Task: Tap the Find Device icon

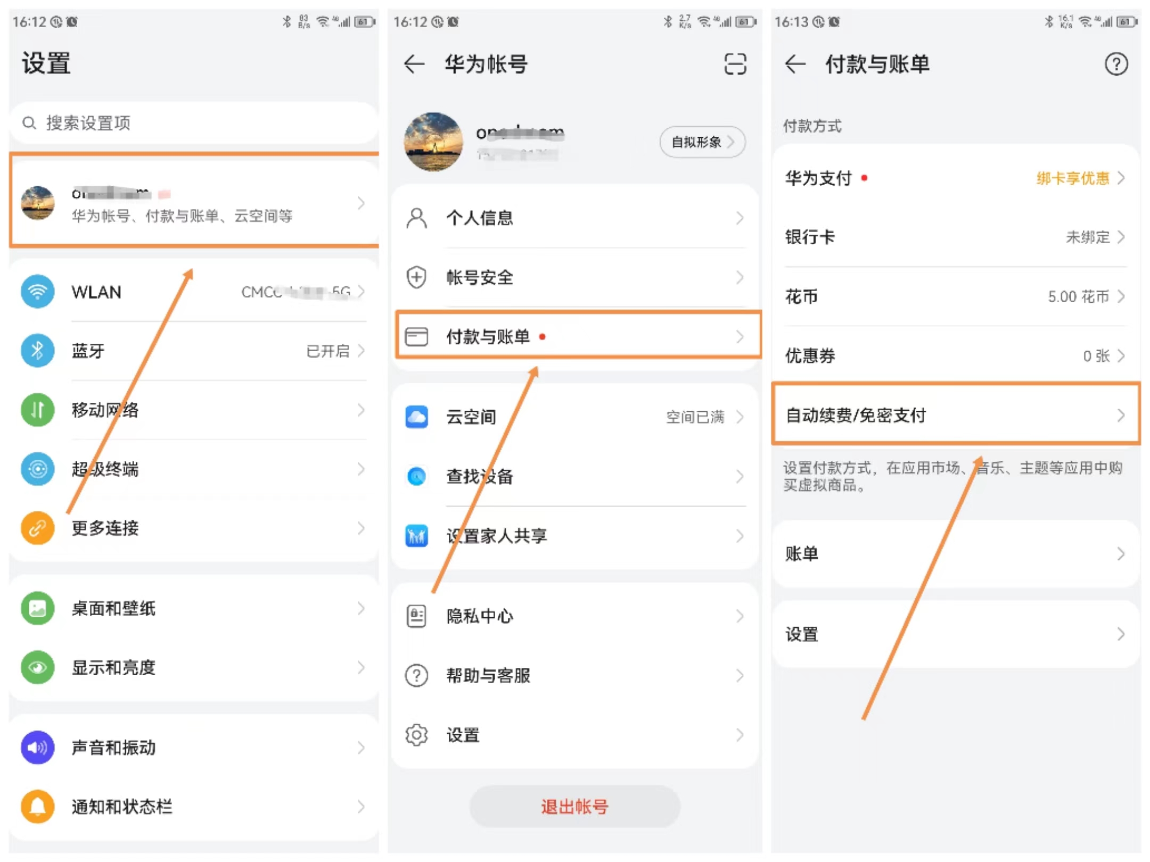Action: [x=416, y=476]
